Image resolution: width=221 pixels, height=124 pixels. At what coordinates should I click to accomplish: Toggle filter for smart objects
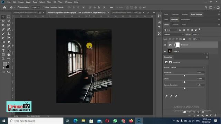tap(196, 30)
